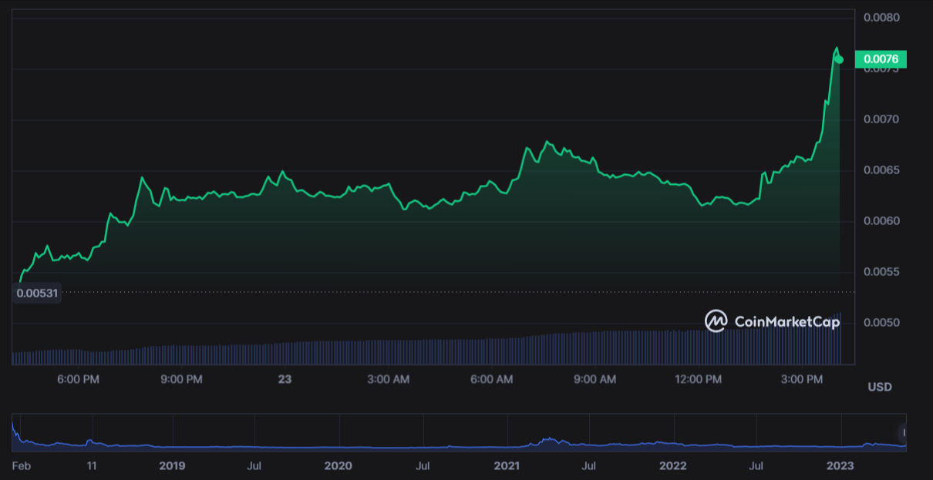Click the 0.0055 price axis label
This screenshot has width=933, height=480.
881,272
